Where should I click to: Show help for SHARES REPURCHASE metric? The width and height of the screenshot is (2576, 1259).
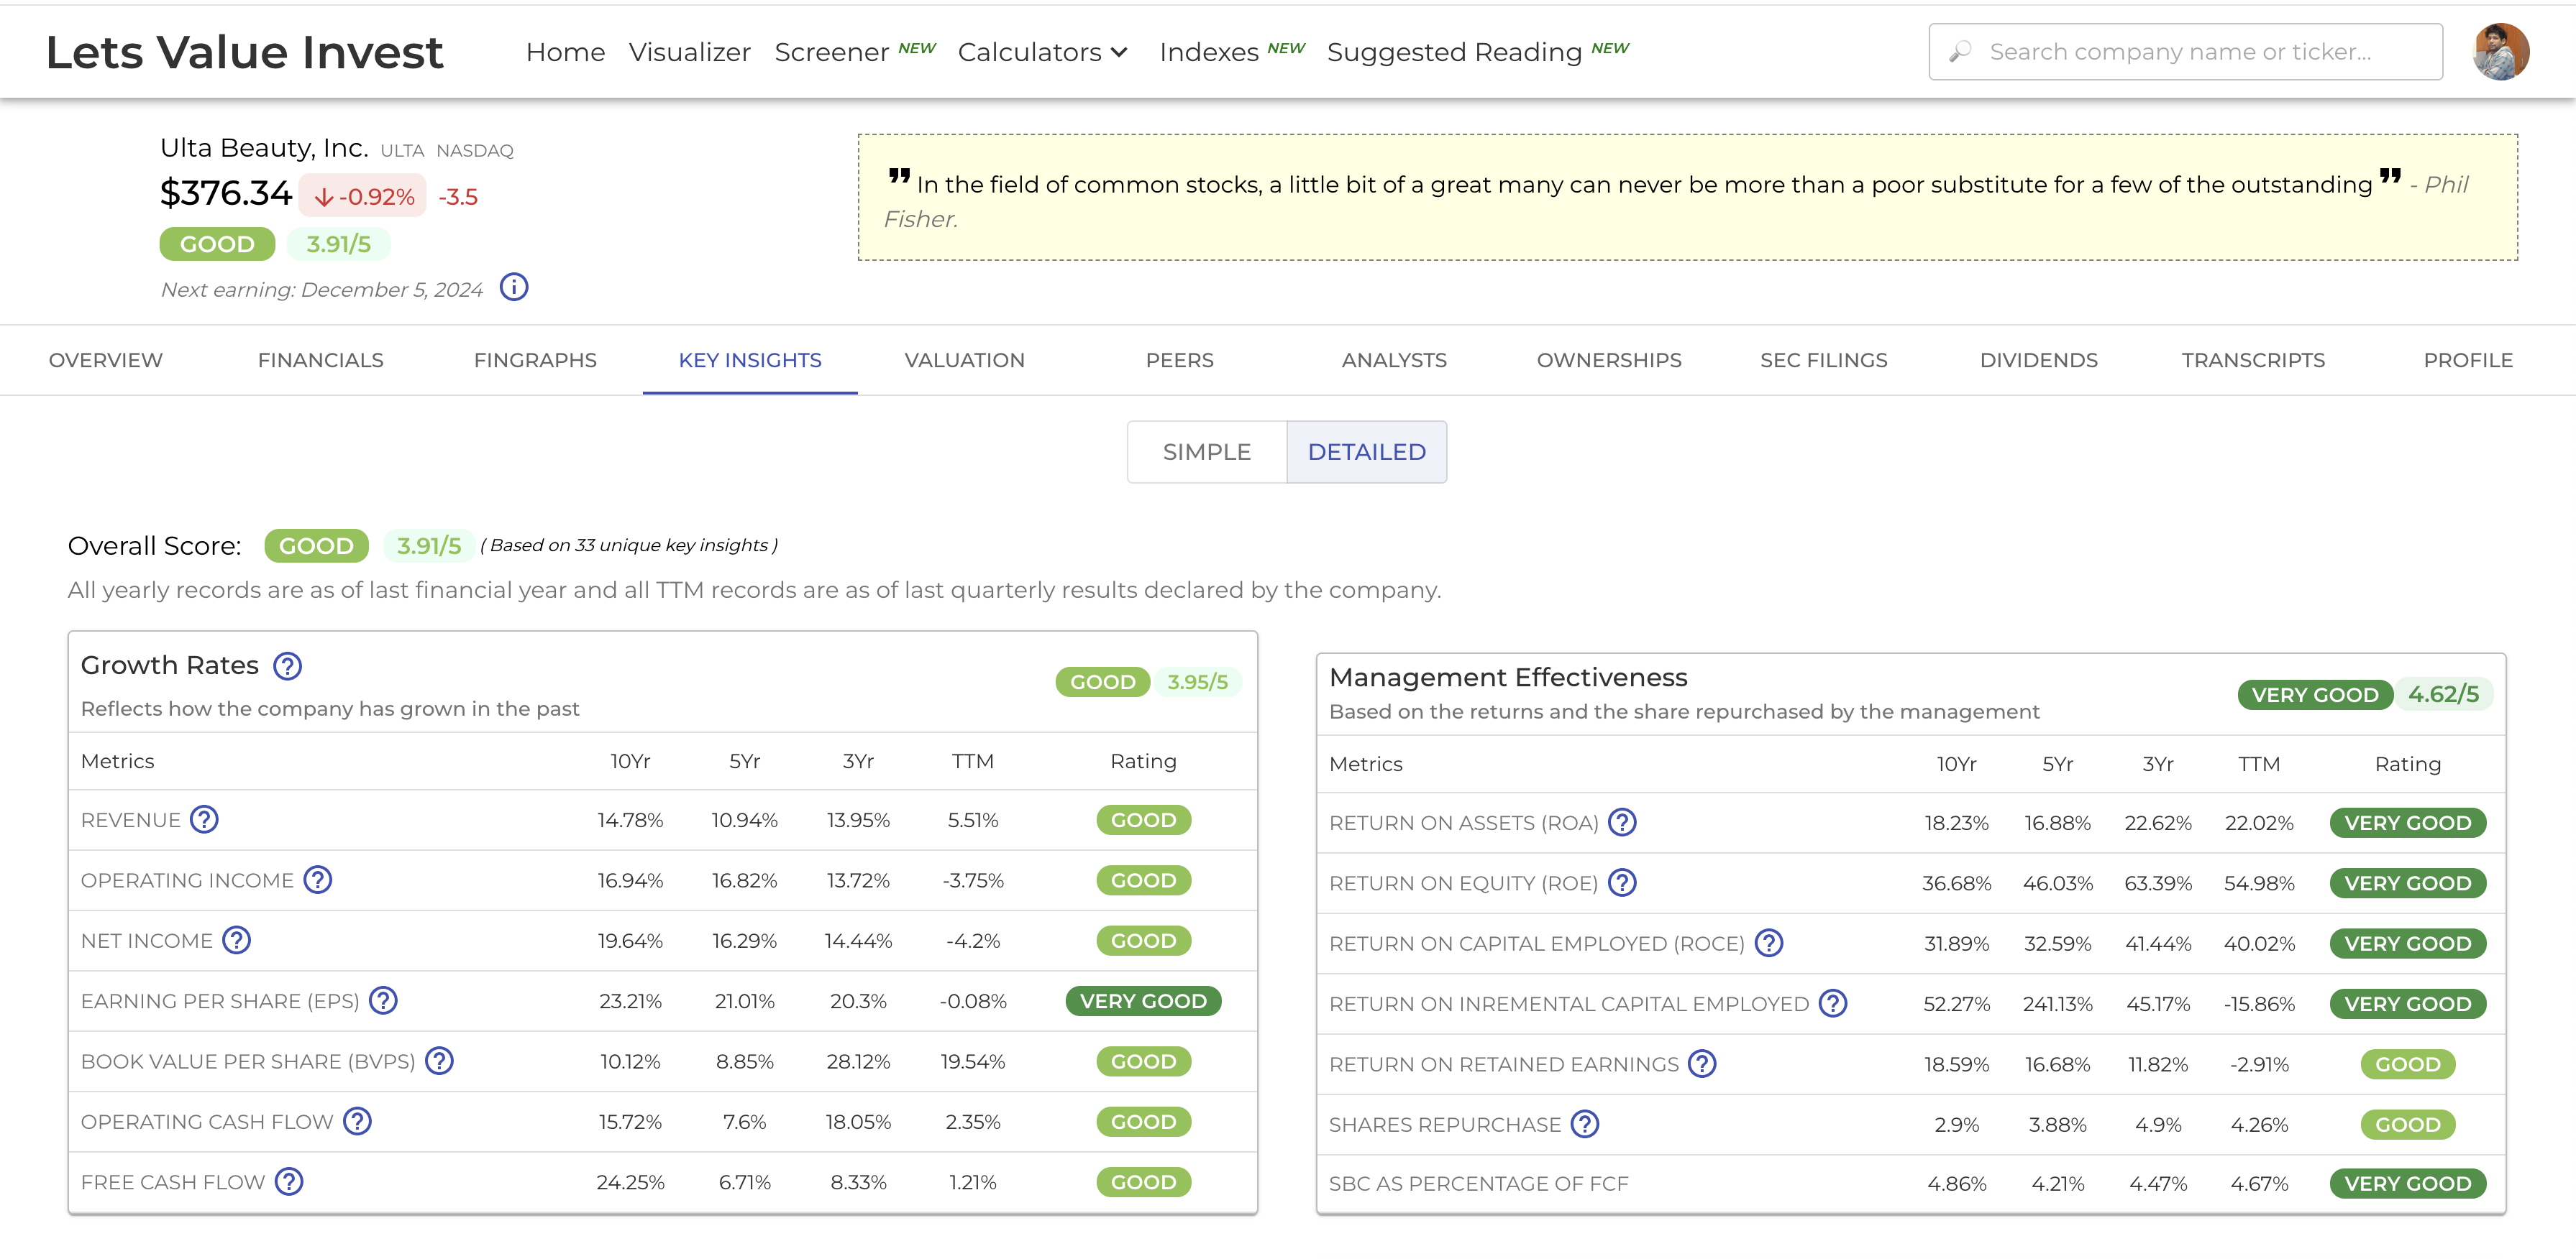(1585, 1124)
